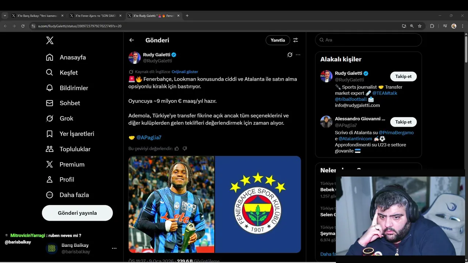Open the browser extensions puzzle icon
This screenshot has height=263, width=468.
point(432,26)
